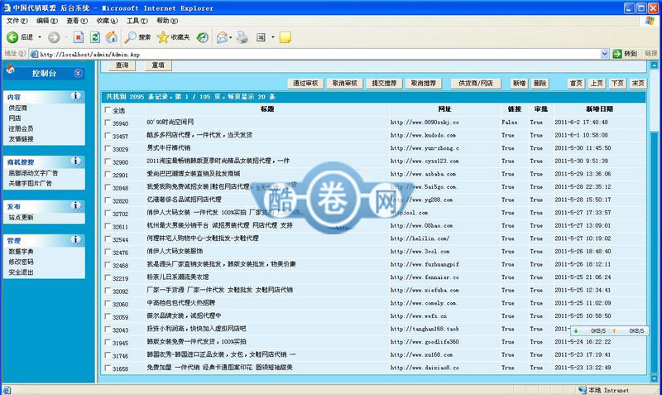Open the 查看 menu
Image resolution: width=662 pixels, height=395 pixels.
click(x=77, y=21)
